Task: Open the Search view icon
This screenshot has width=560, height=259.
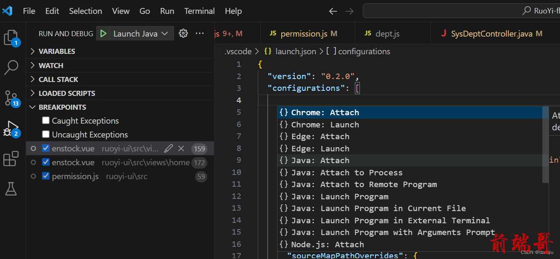Action: click(x=11, y=67)
